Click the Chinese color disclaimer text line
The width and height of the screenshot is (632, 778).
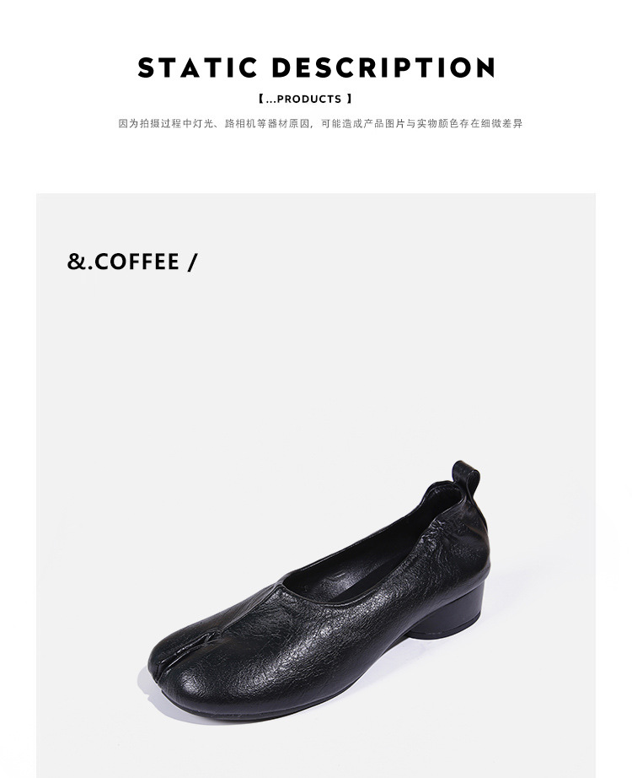(x=320, y=123)
